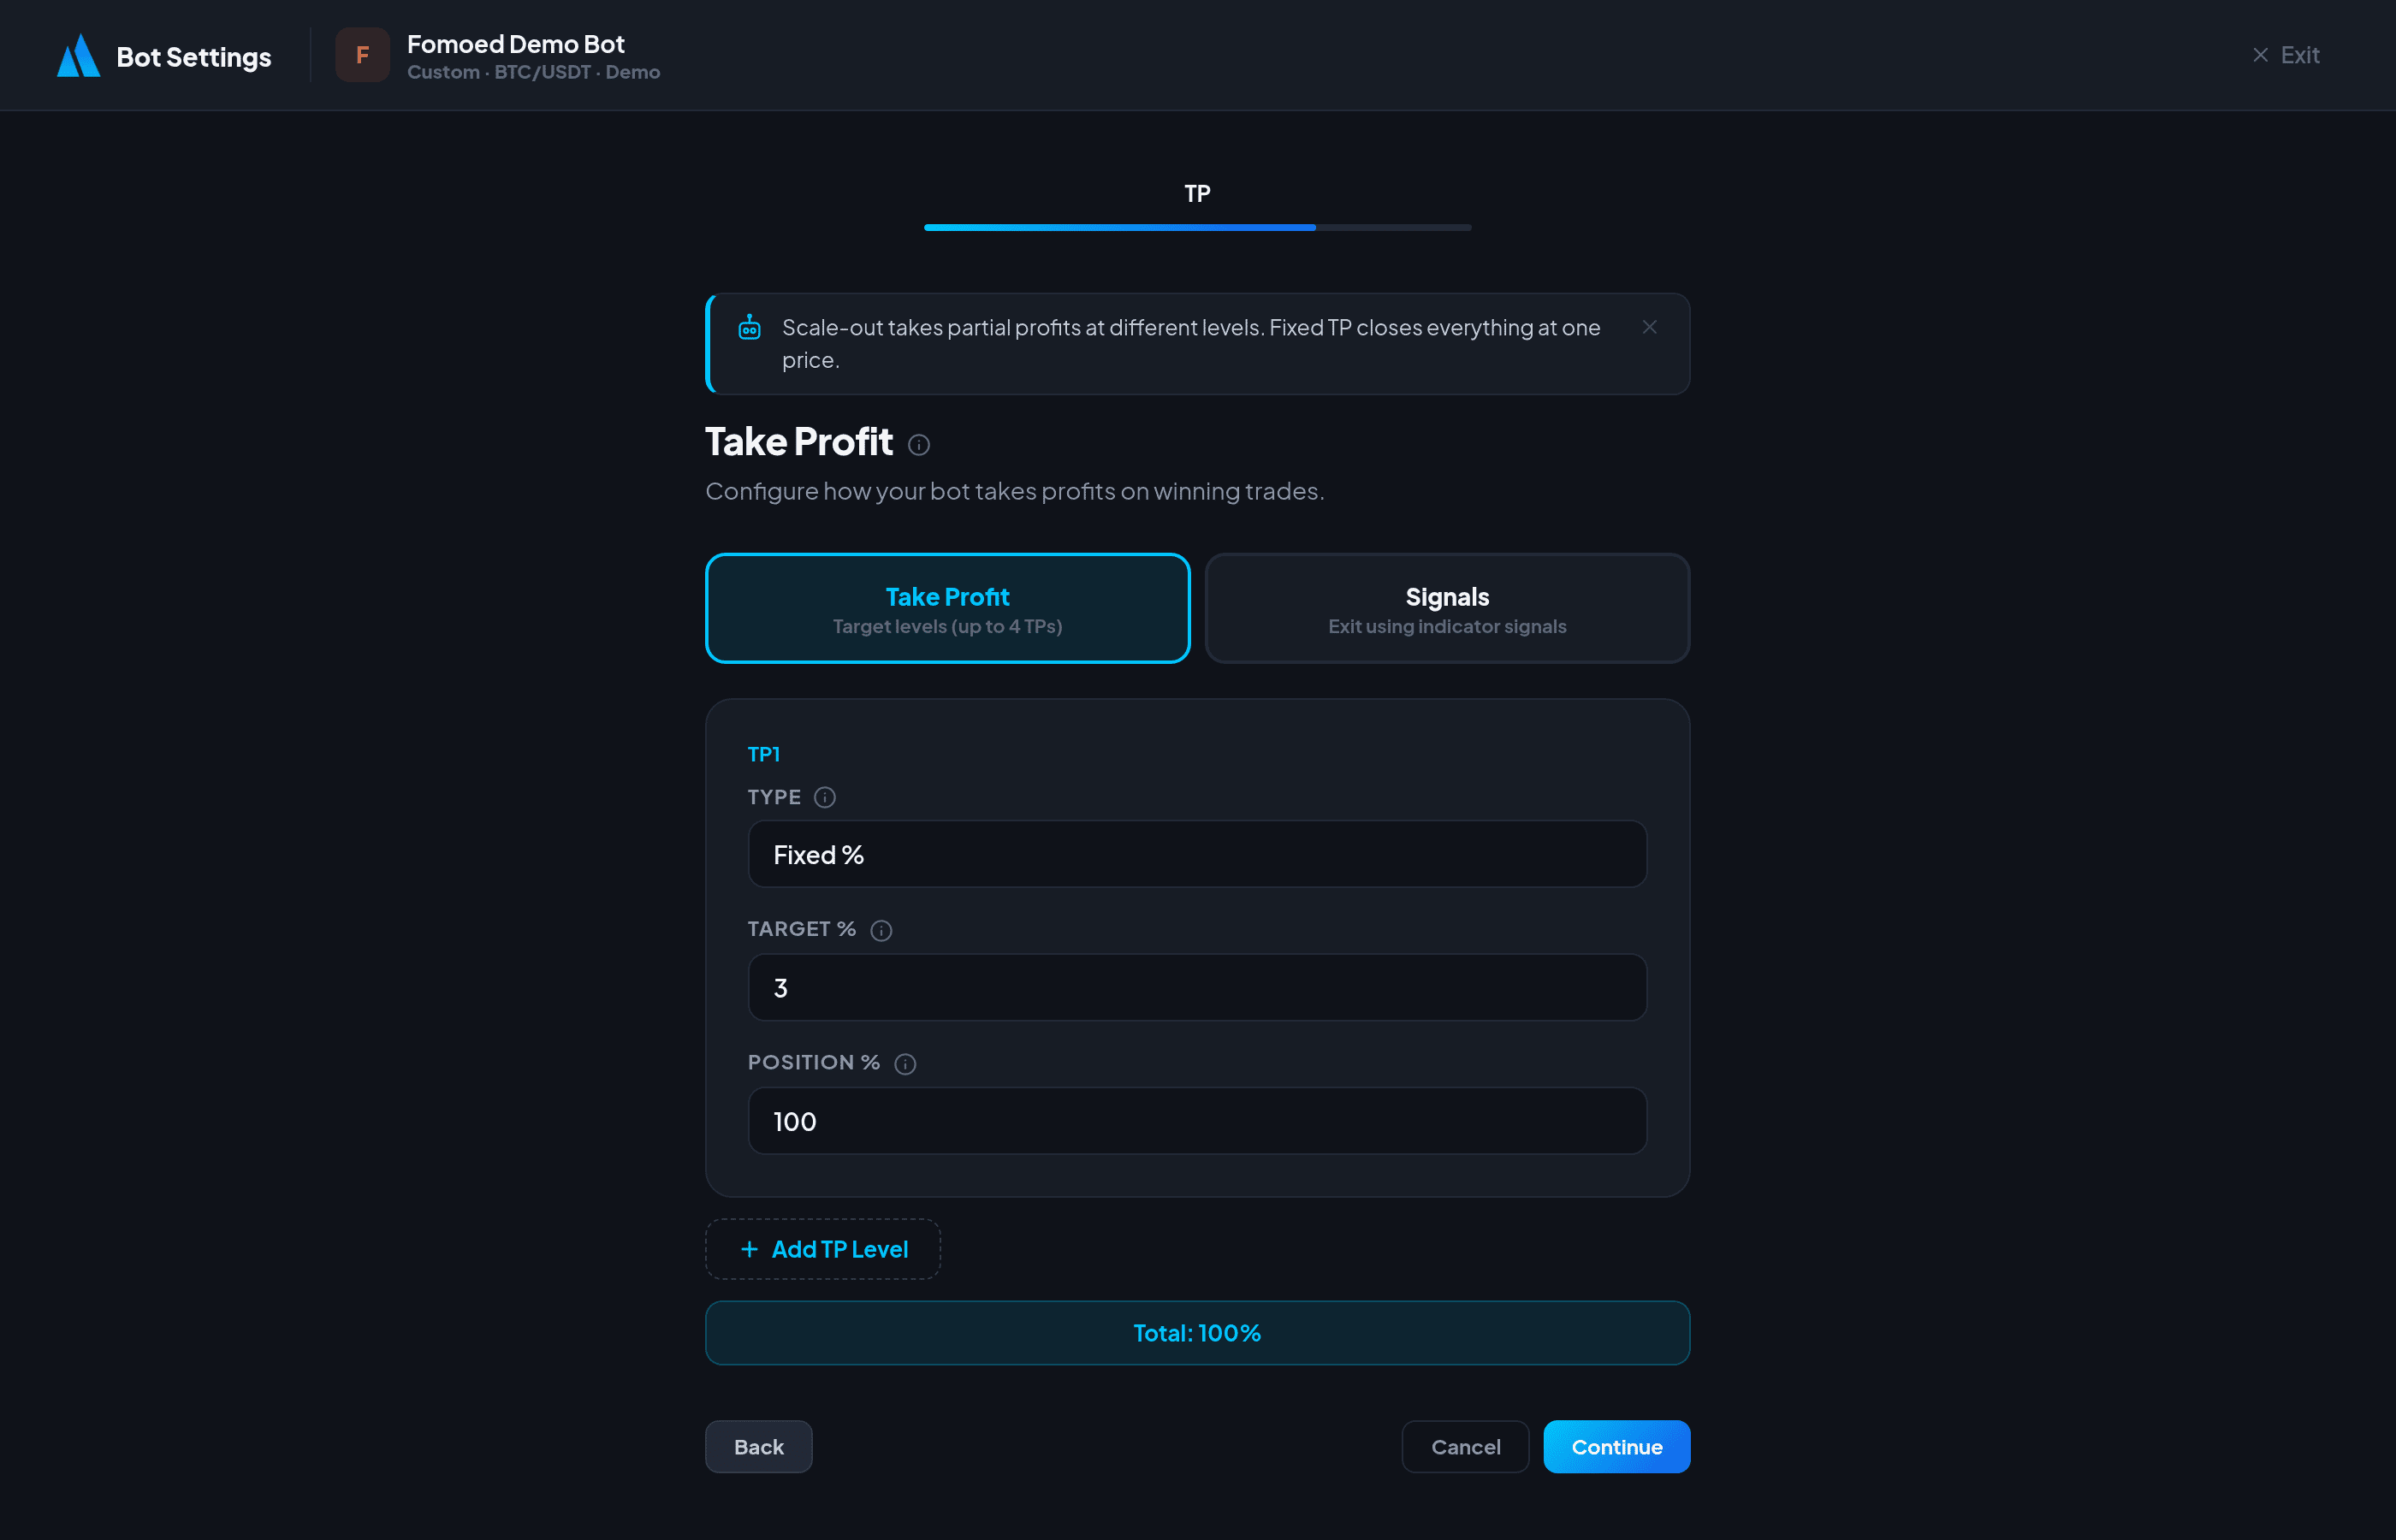
Task: Click the robot icon in tip banner
Action: (749, 327)
